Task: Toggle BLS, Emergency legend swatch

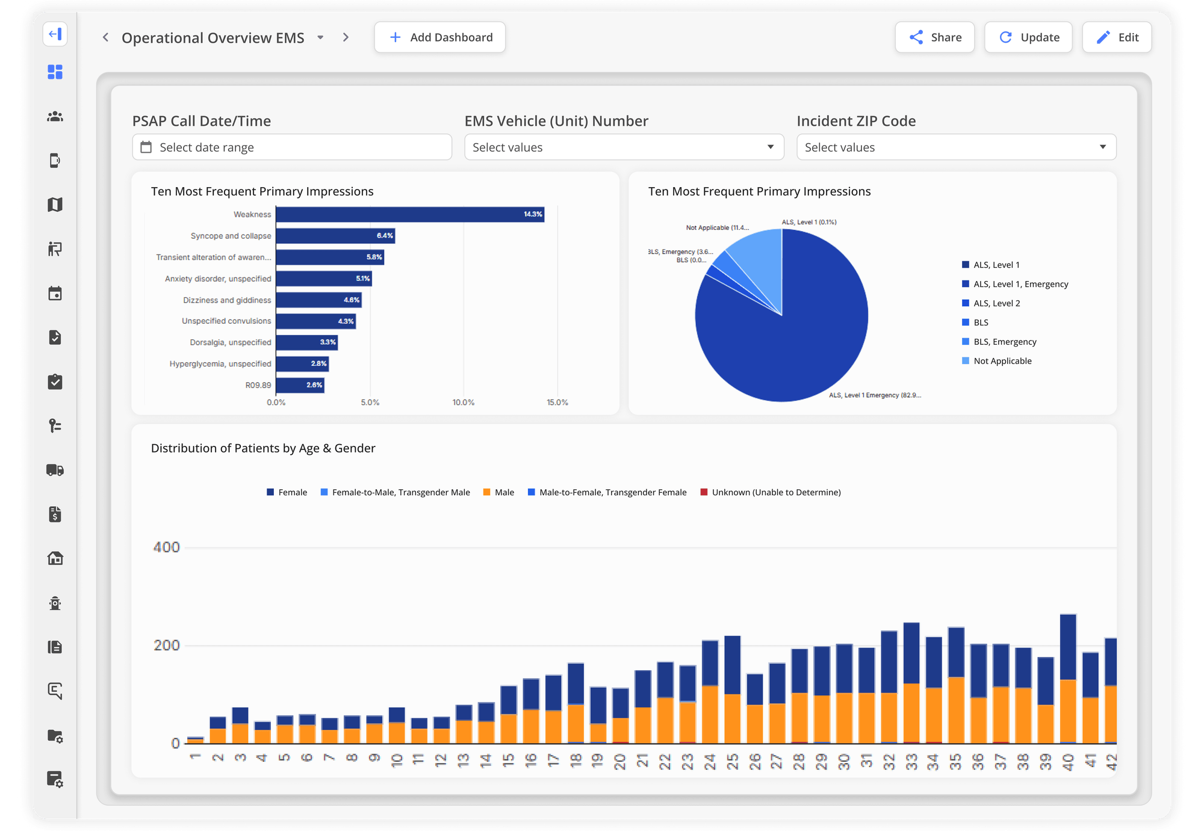Action: 966,342
